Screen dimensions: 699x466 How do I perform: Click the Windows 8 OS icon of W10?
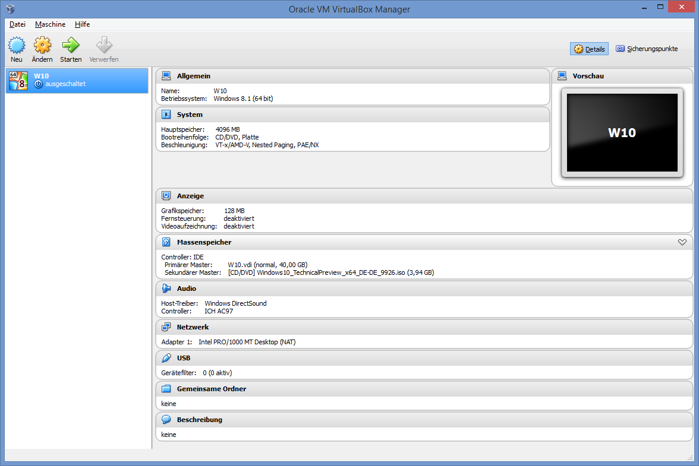18,81
